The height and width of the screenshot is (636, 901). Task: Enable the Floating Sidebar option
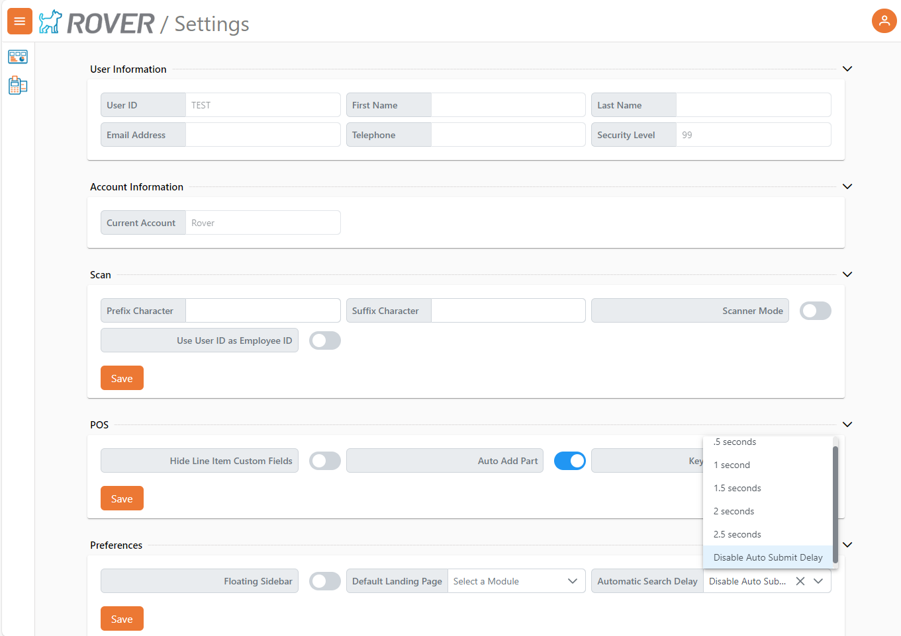(324, 580)
